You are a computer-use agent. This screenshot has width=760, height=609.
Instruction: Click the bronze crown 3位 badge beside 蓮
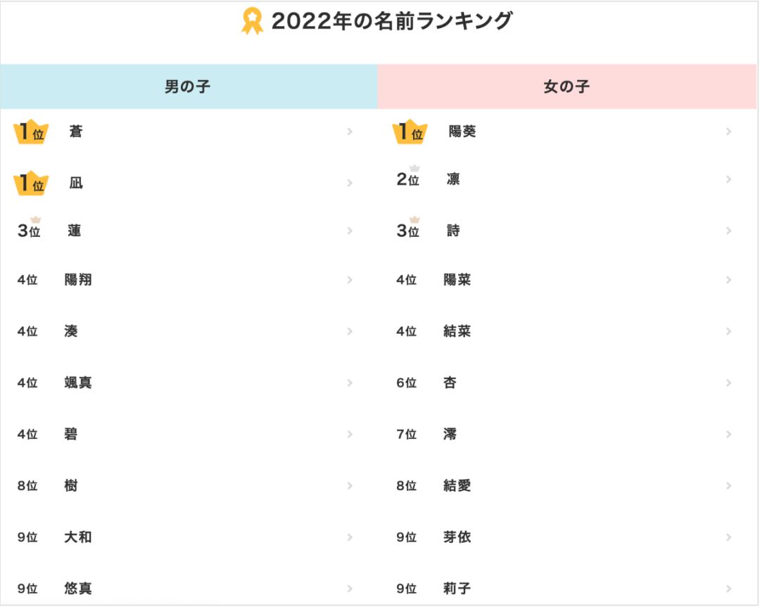(x=30, y=229)
